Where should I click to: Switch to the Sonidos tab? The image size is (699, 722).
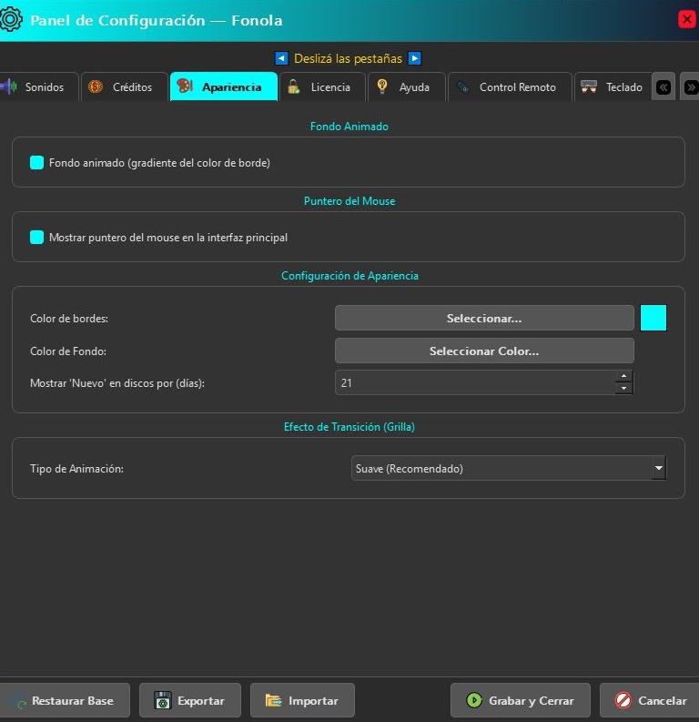click(39, 86)
